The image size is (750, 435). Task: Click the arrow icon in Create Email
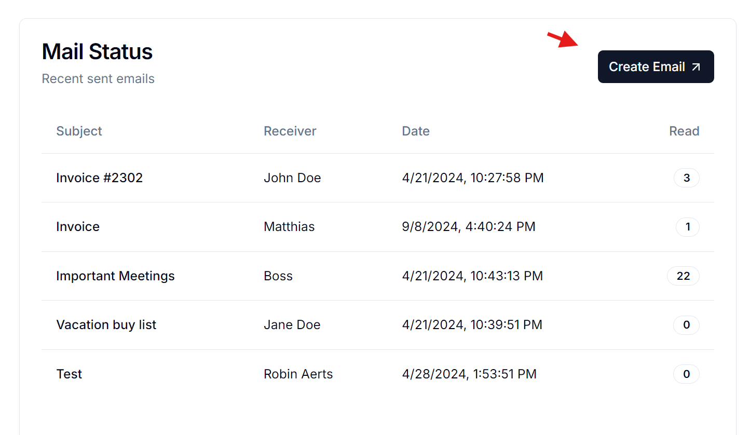tap(697, 67)
